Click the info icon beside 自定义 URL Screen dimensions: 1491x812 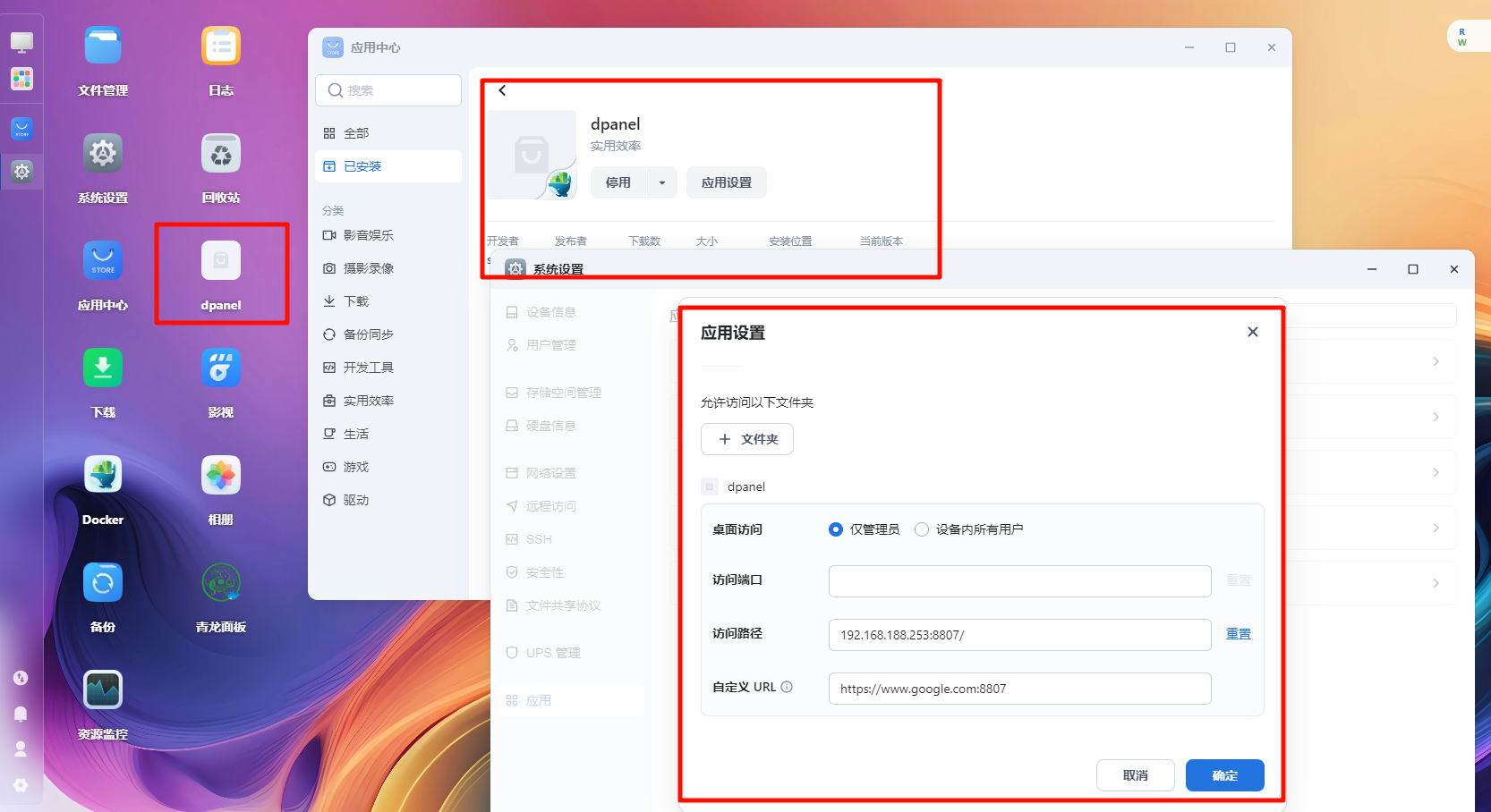point(787,687)
